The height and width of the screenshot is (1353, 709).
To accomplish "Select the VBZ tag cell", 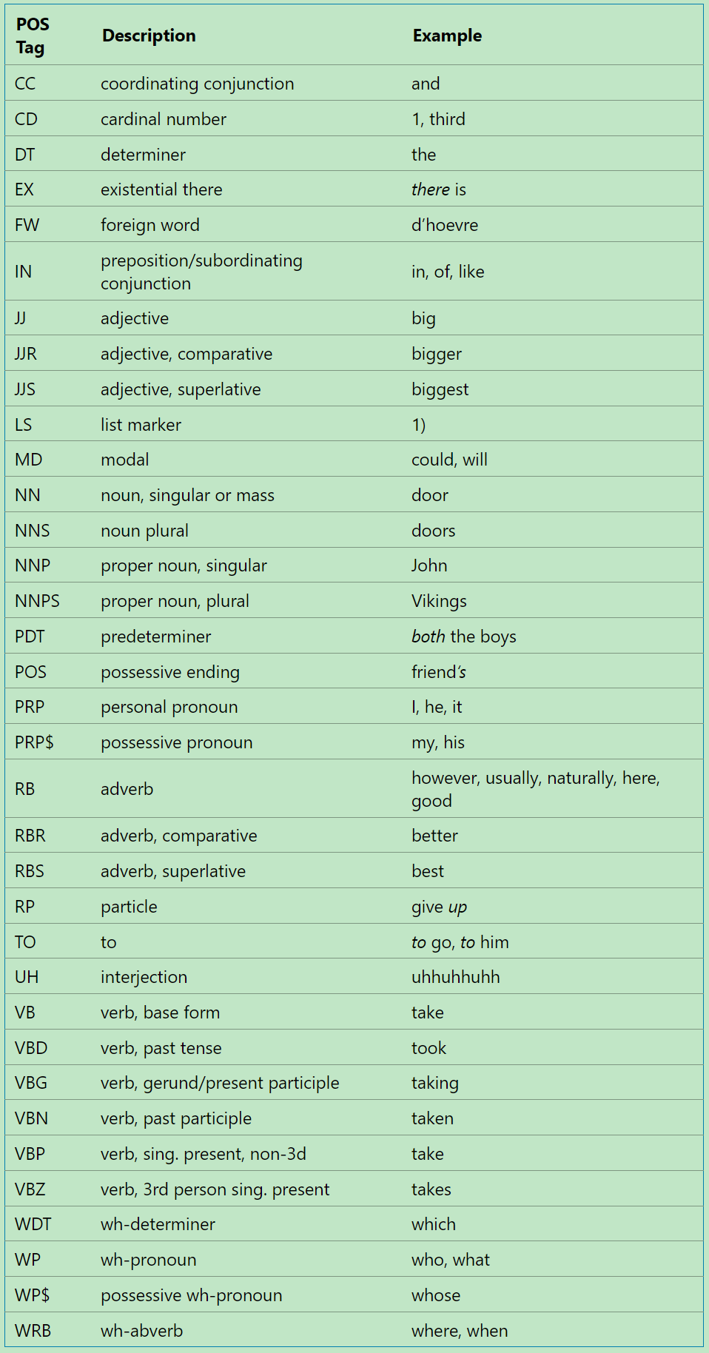I will click(x=30, y=1189).
